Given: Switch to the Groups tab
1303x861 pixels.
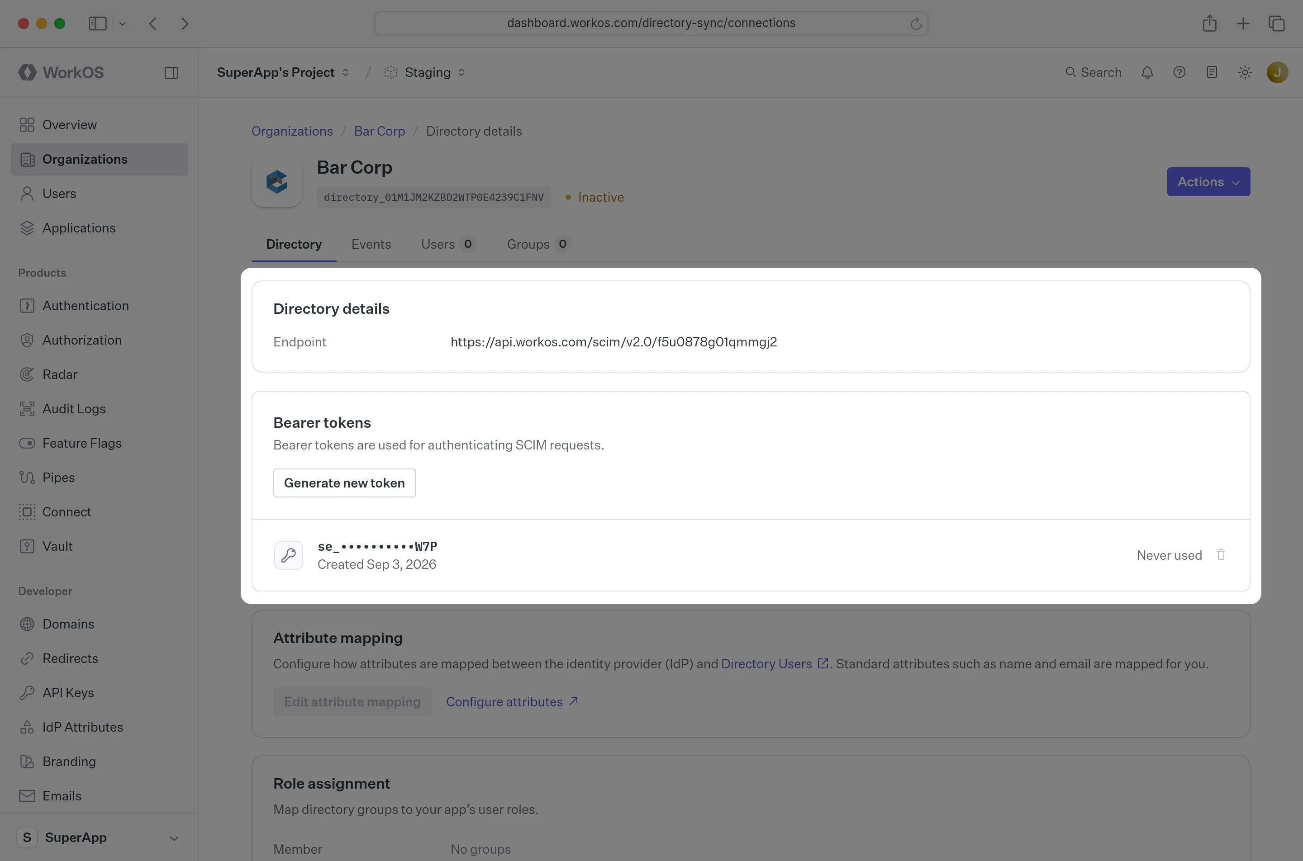Looking at the screenshot, I should pos(538,244).
